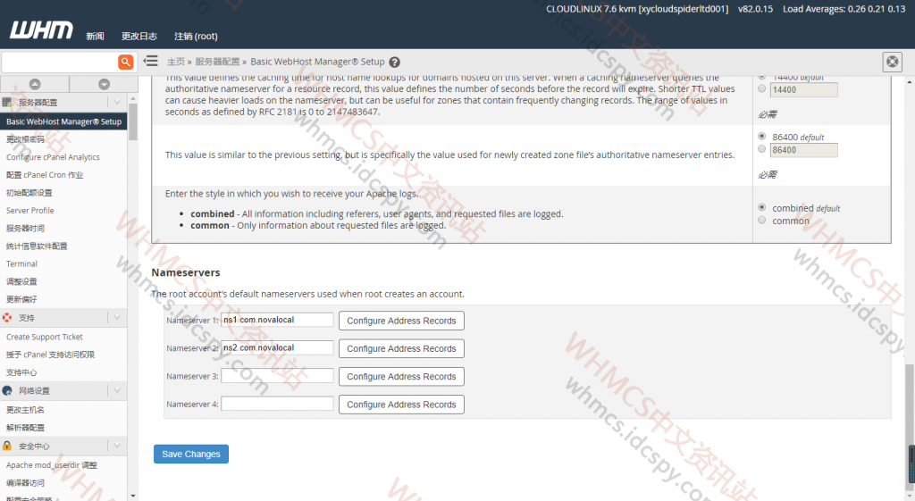Viewport: 915px width, 501px height.
Task: Select the custom 14400 TTL radio
Action: coord(761,88)
